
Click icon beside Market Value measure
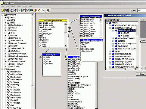8,72
